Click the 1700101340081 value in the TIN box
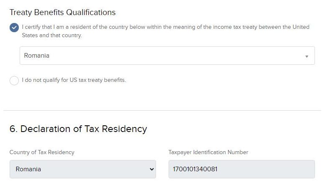Viewport: 325px width, 193px height. (x=195, y=169)
